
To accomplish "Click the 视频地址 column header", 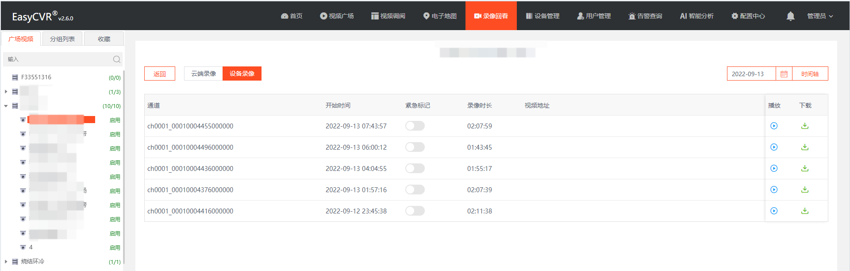I will 537,105.
